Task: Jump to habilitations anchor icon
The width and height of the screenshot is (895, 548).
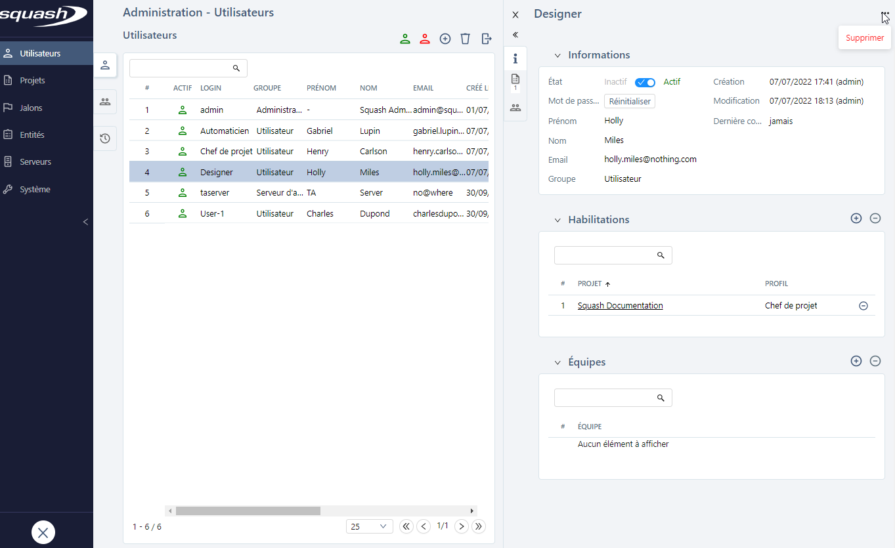Action: tap(515, 82)
